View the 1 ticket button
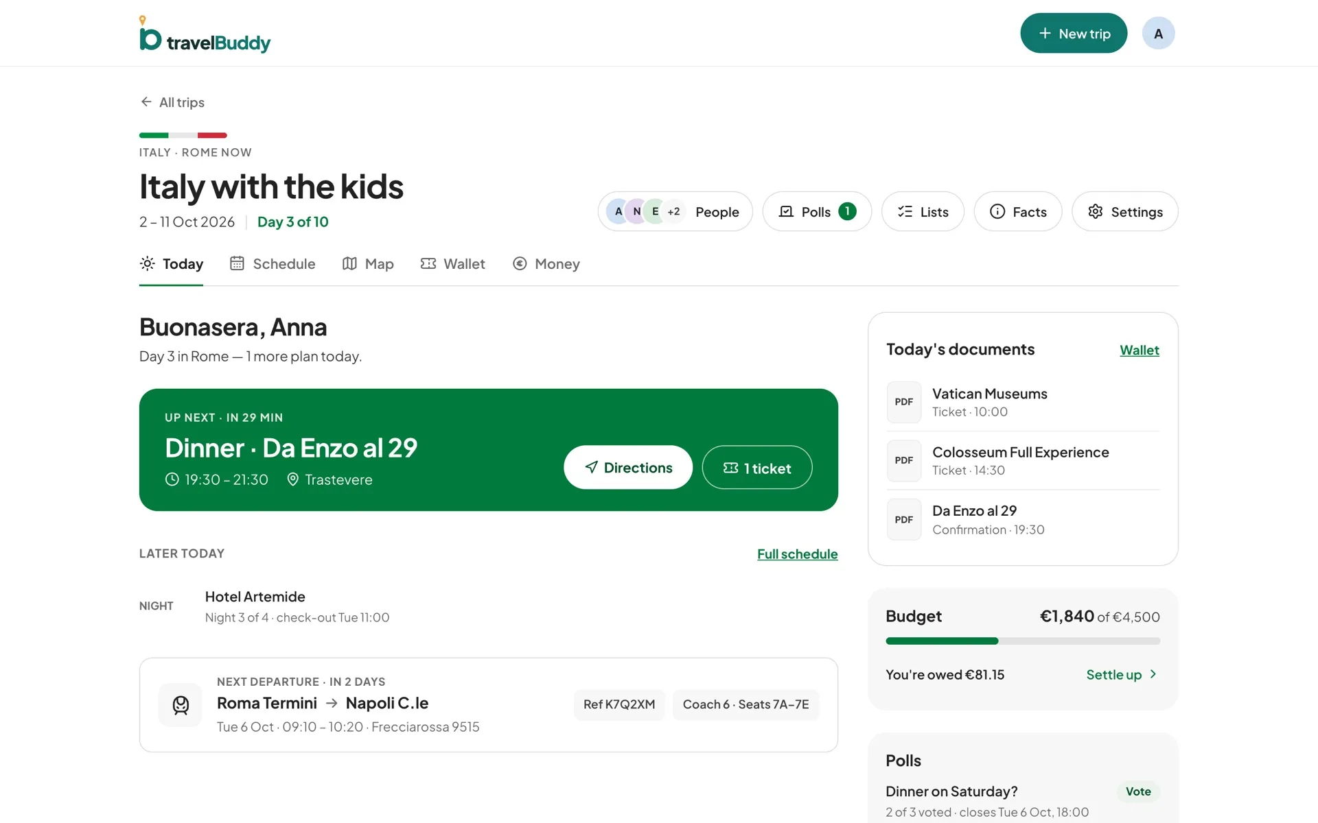1318x823 pixels. coord(757,467)
